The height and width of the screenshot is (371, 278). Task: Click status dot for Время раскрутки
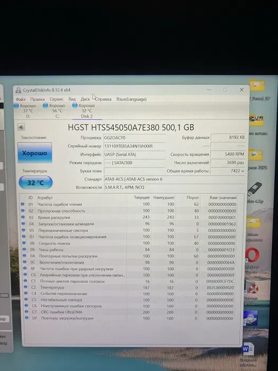click(23, 217)
